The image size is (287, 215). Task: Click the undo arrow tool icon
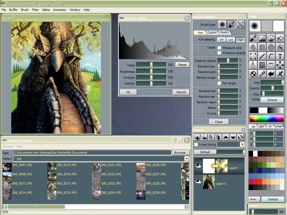[x=271, y=74]
